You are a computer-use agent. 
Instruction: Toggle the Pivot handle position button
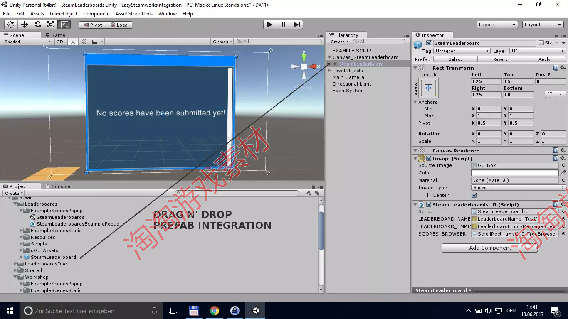93,25
